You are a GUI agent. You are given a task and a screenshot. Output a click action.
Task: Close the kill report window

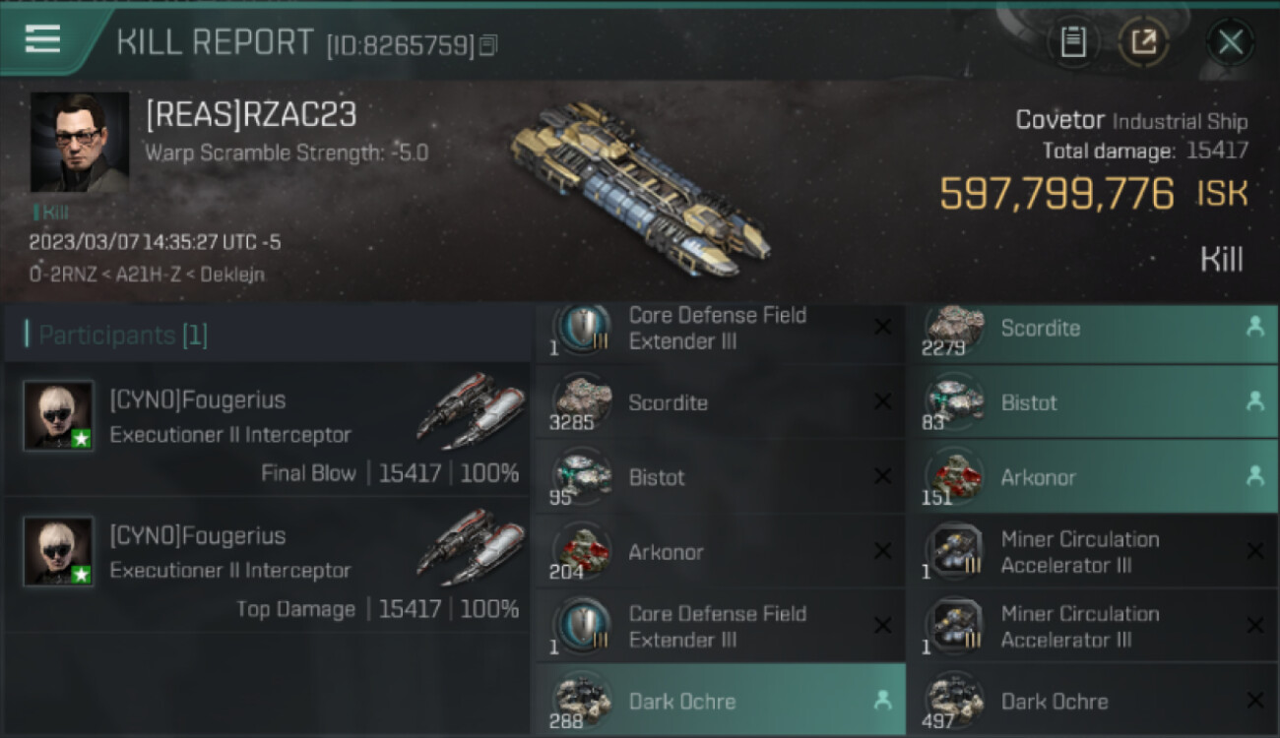(x=1231, y=42)
